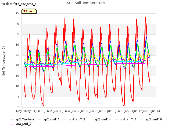
Task: Select the sp2_smT_1 legend label
Action: [52, 119]
